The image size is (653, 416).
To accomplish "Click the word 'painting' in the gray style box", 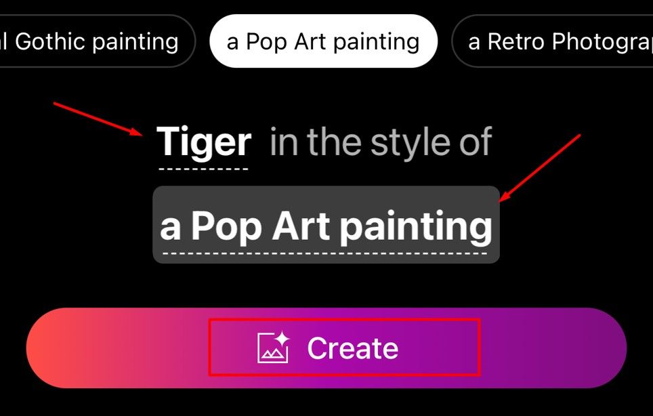I will point(417,227).
